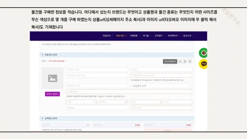This screenshot has height=139, width=247.
Task: Focus the 이미지URL input field
Action: [161, 108]
